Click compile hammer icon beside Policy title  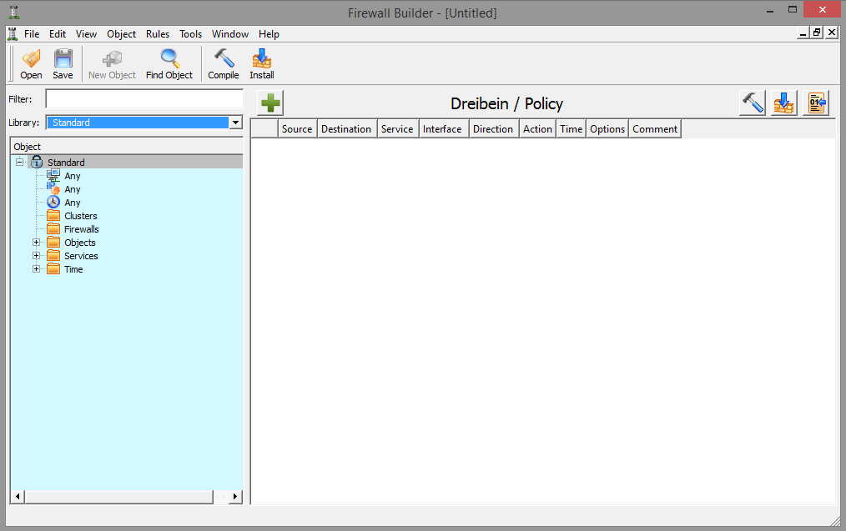click(x=752, y=103)
